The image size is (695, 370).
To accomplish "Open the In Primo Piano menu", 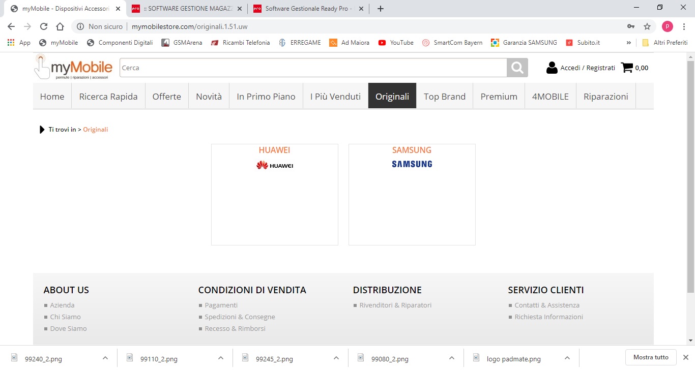I will [x=266, y=97].
